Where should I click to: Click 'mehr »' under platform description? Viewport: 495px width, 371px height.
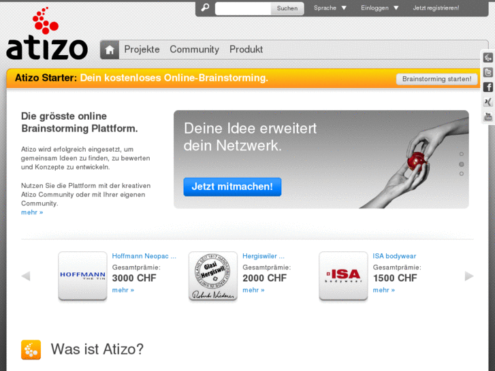tap(32, 212)
